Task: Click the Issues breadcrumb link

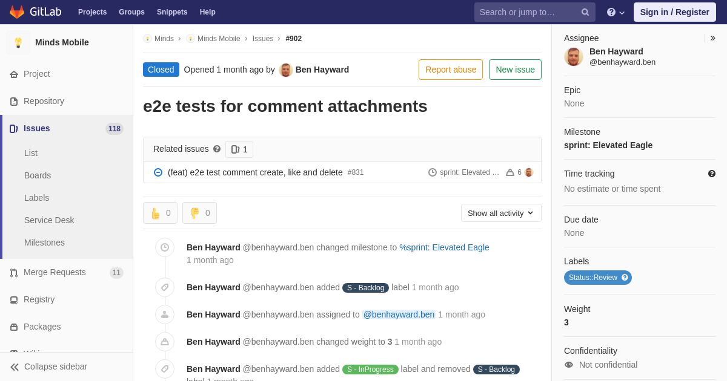Action: [x=263, y=39]
